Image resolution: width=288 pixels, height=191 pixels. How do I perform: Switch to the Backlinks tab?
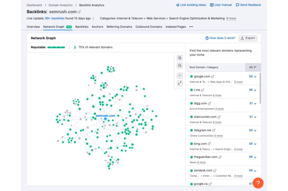click(x=82, y=27)
